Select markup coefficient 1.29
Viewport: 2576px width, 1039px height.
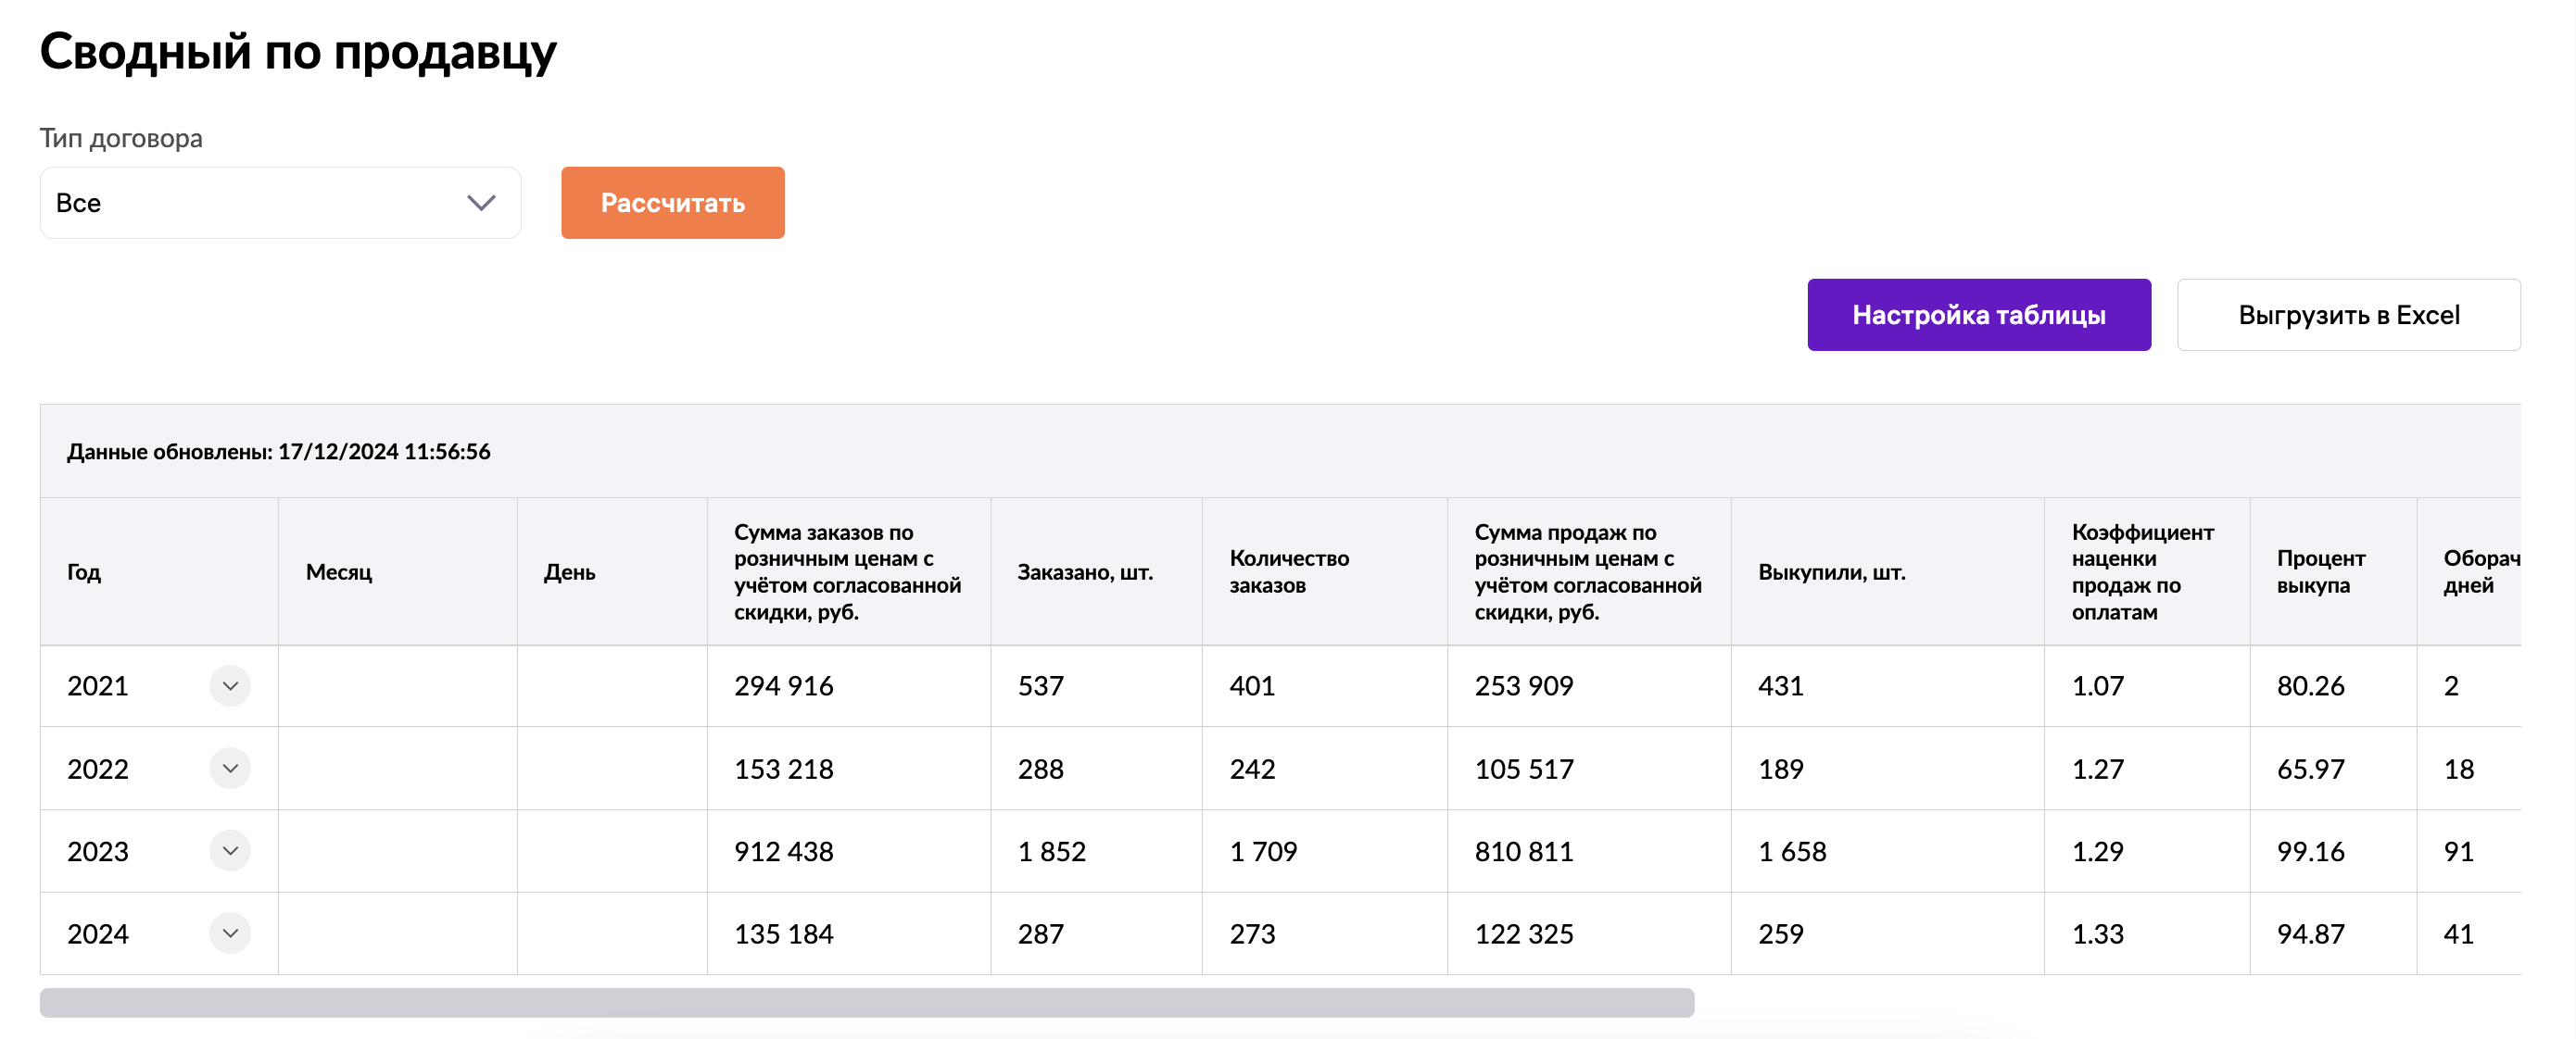(x=2098, y=851)
